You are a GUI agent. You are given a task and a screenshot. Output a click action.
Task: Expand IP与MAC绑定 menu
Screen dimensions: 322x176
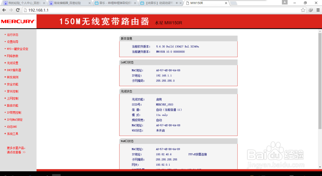pos(15,120)
